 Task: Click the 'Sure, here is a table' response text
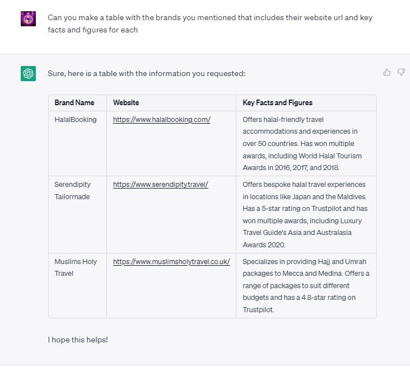146,73
